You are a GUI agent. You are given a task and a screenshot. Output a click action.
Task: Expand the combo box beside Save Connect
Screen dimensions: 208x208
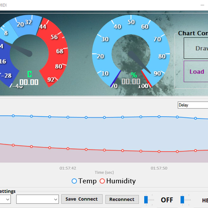56,199
